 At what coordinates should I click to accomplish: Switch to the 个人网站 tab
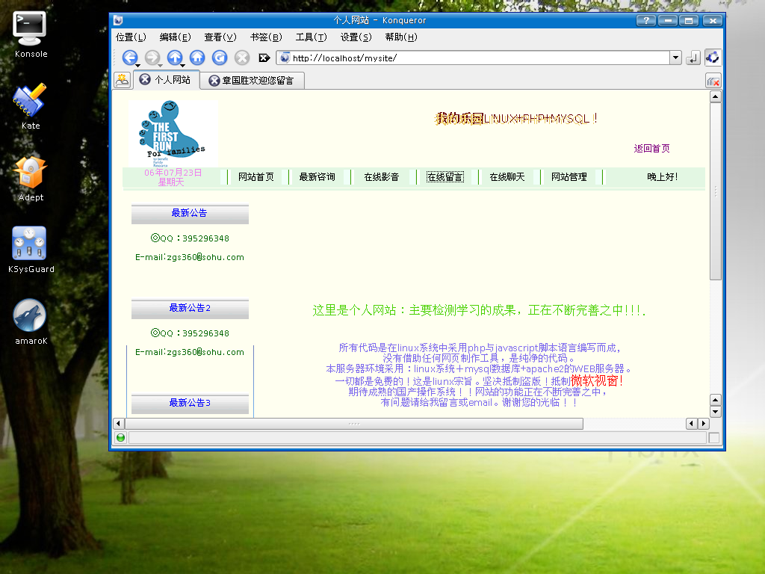(172, 79)
